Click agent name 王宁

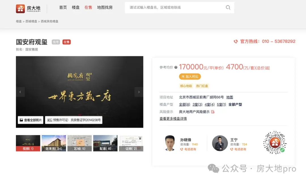(x=234, y=140)
